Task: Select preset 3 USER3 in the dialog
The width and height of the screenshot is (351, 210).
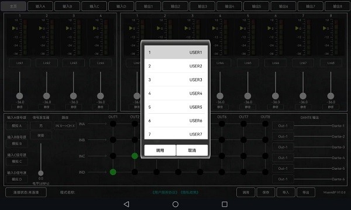Action: (176, 80)
